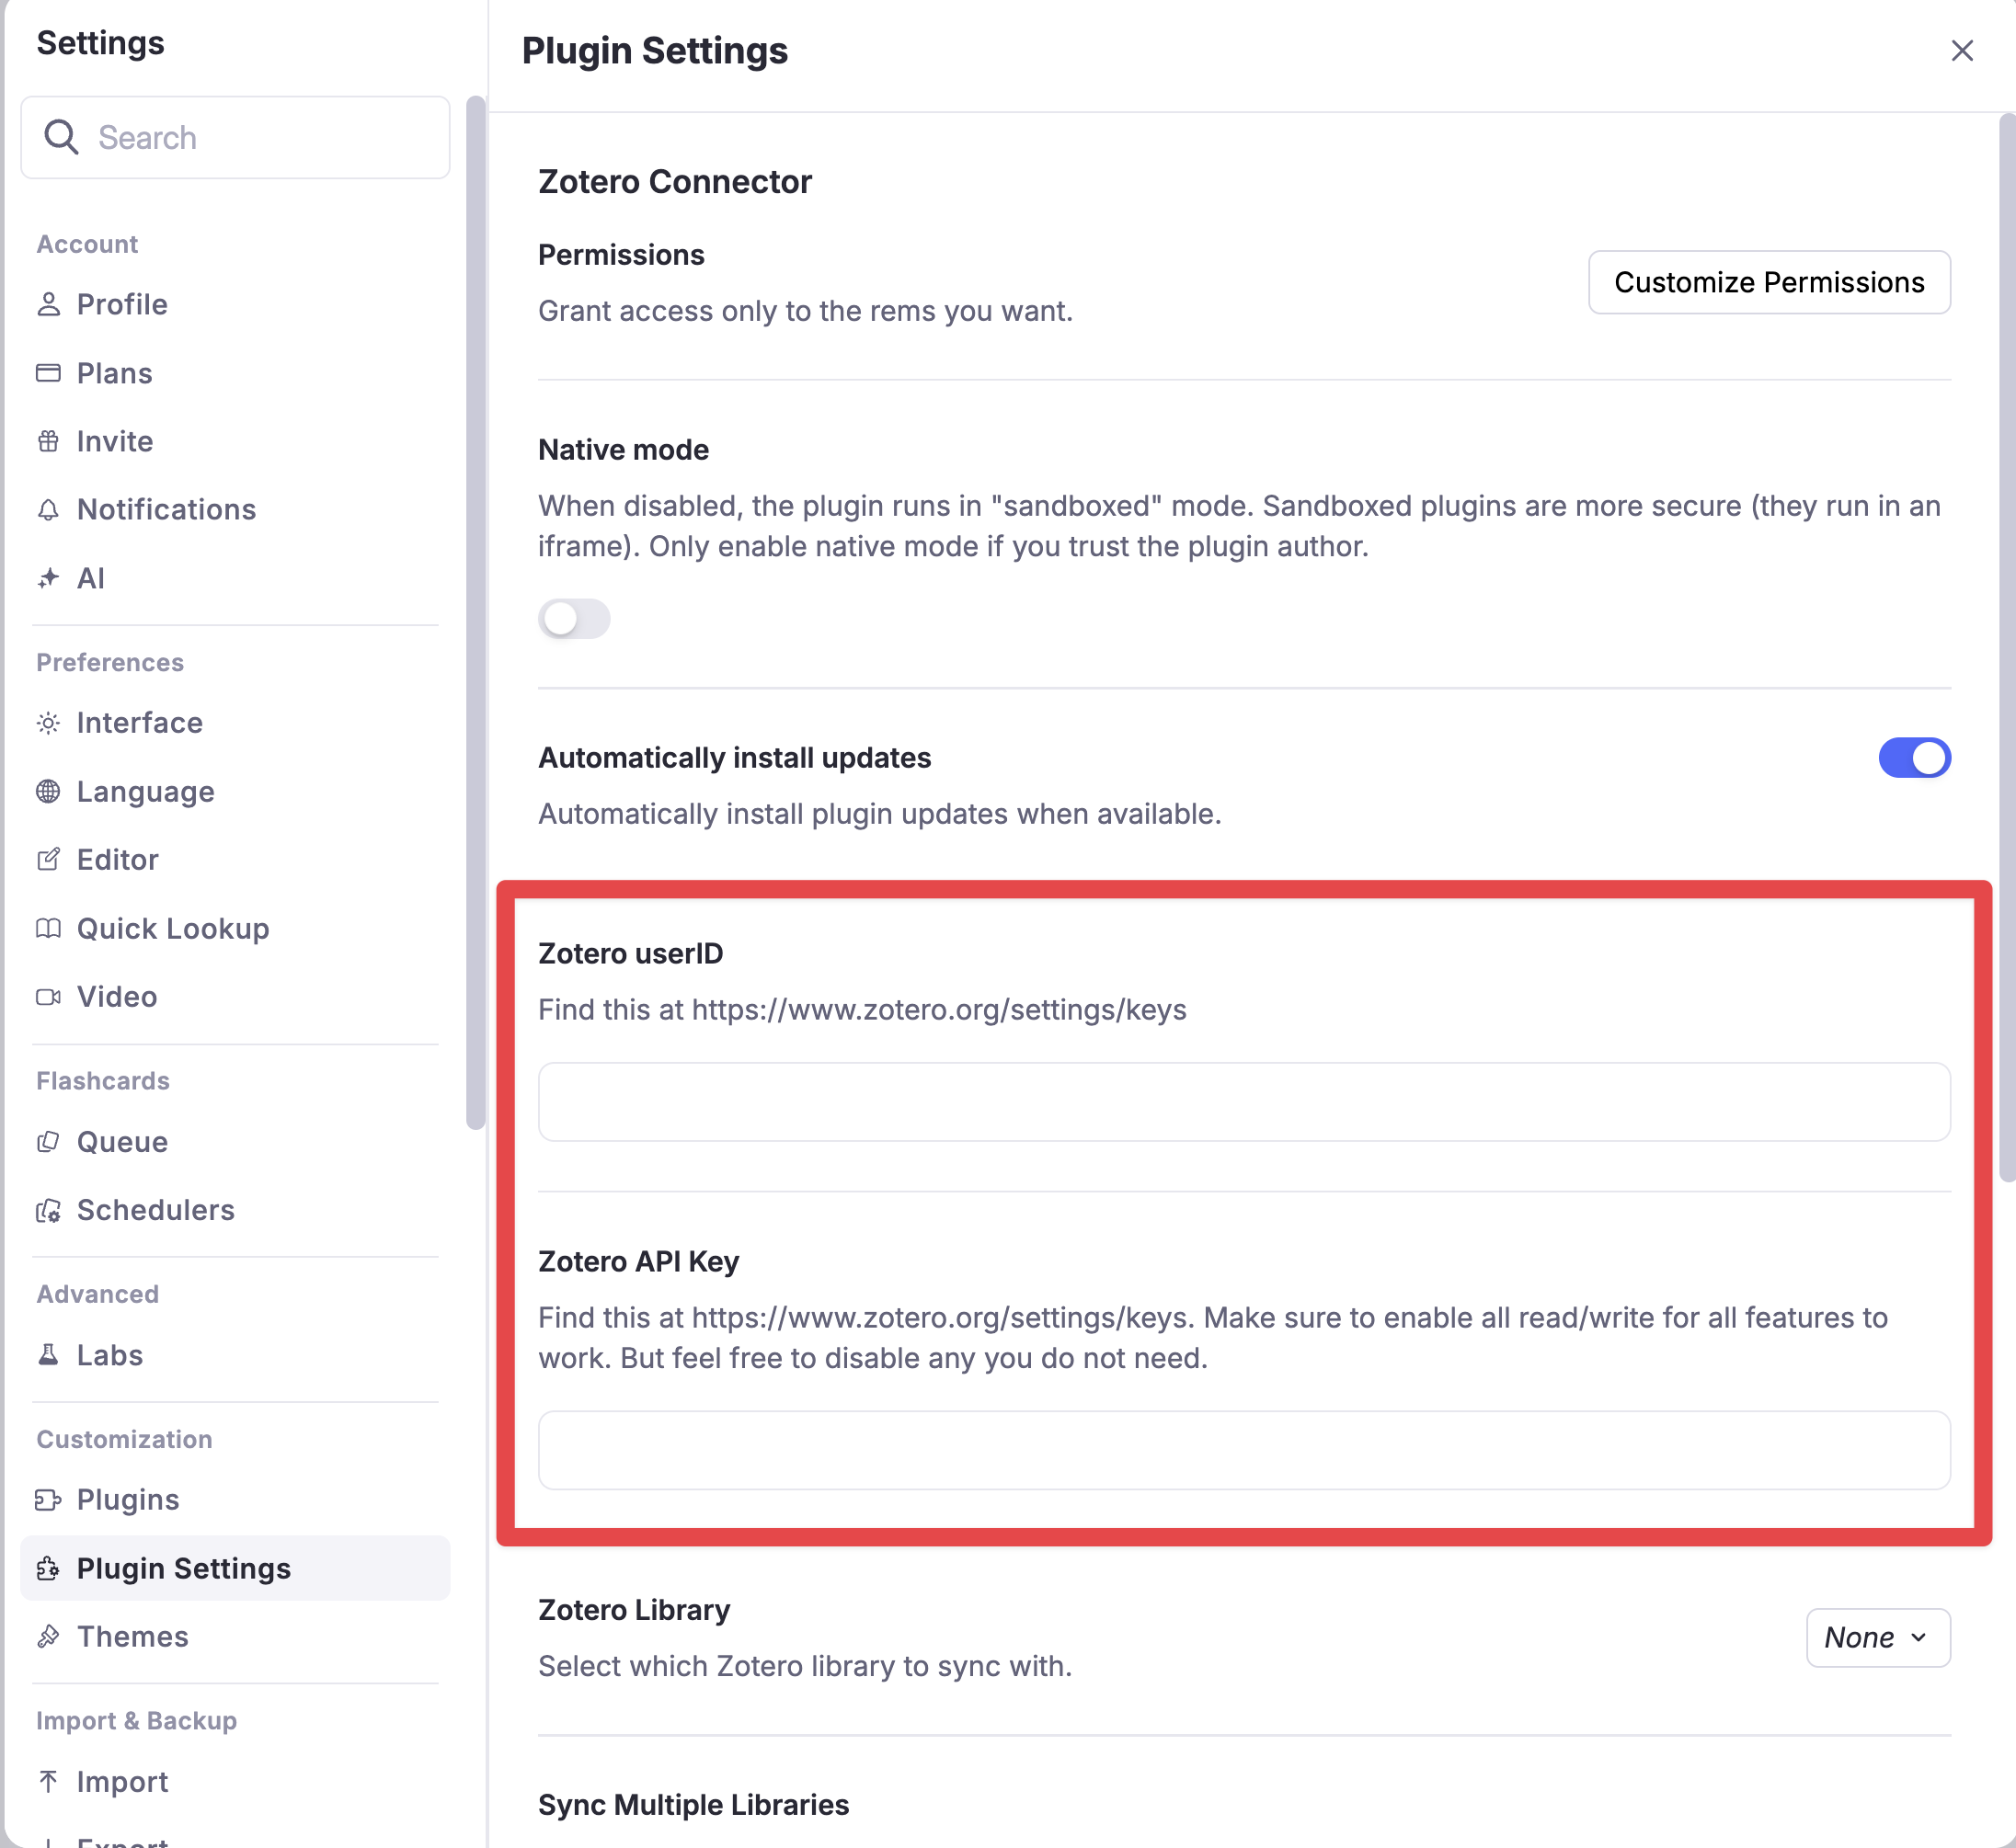The width and height of the screenshot is (2016, 1848).
Task: Enable the Native mode toggle
Action: 573,618
